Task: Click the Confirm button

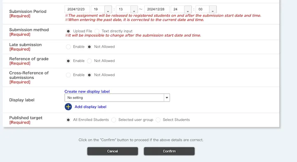Action: point(169,151)
